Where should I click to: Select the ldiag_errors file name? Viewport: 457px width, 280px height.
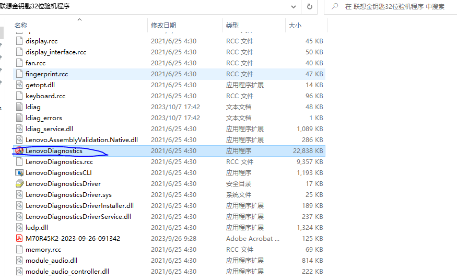pyautogui.click(x=44, y=118)
